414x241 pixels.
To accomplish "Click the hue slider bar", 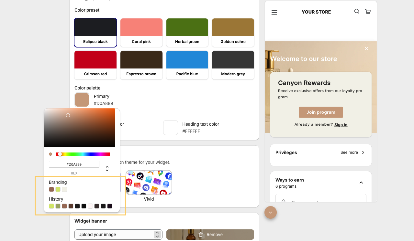I will coord(83,154).
